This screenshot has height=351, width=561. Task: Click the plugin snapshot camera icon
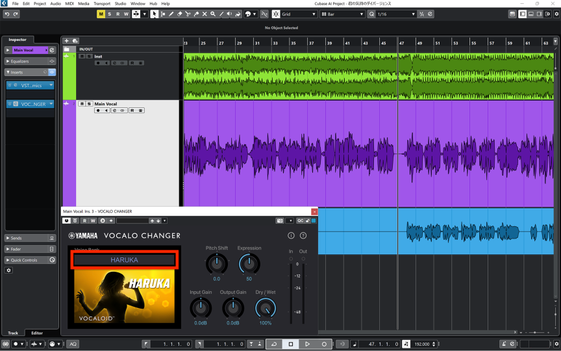[280, 220]
